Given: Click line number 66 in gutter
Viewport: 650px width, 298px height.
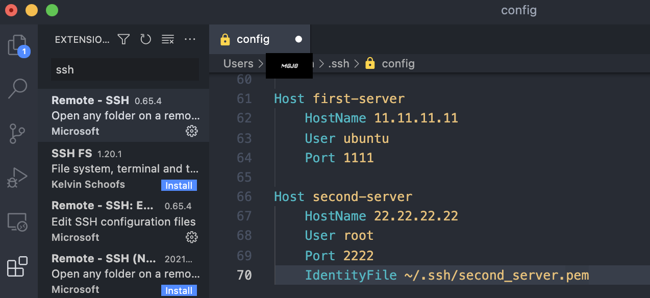Looking at the screenshot, I should click(244, 196).
